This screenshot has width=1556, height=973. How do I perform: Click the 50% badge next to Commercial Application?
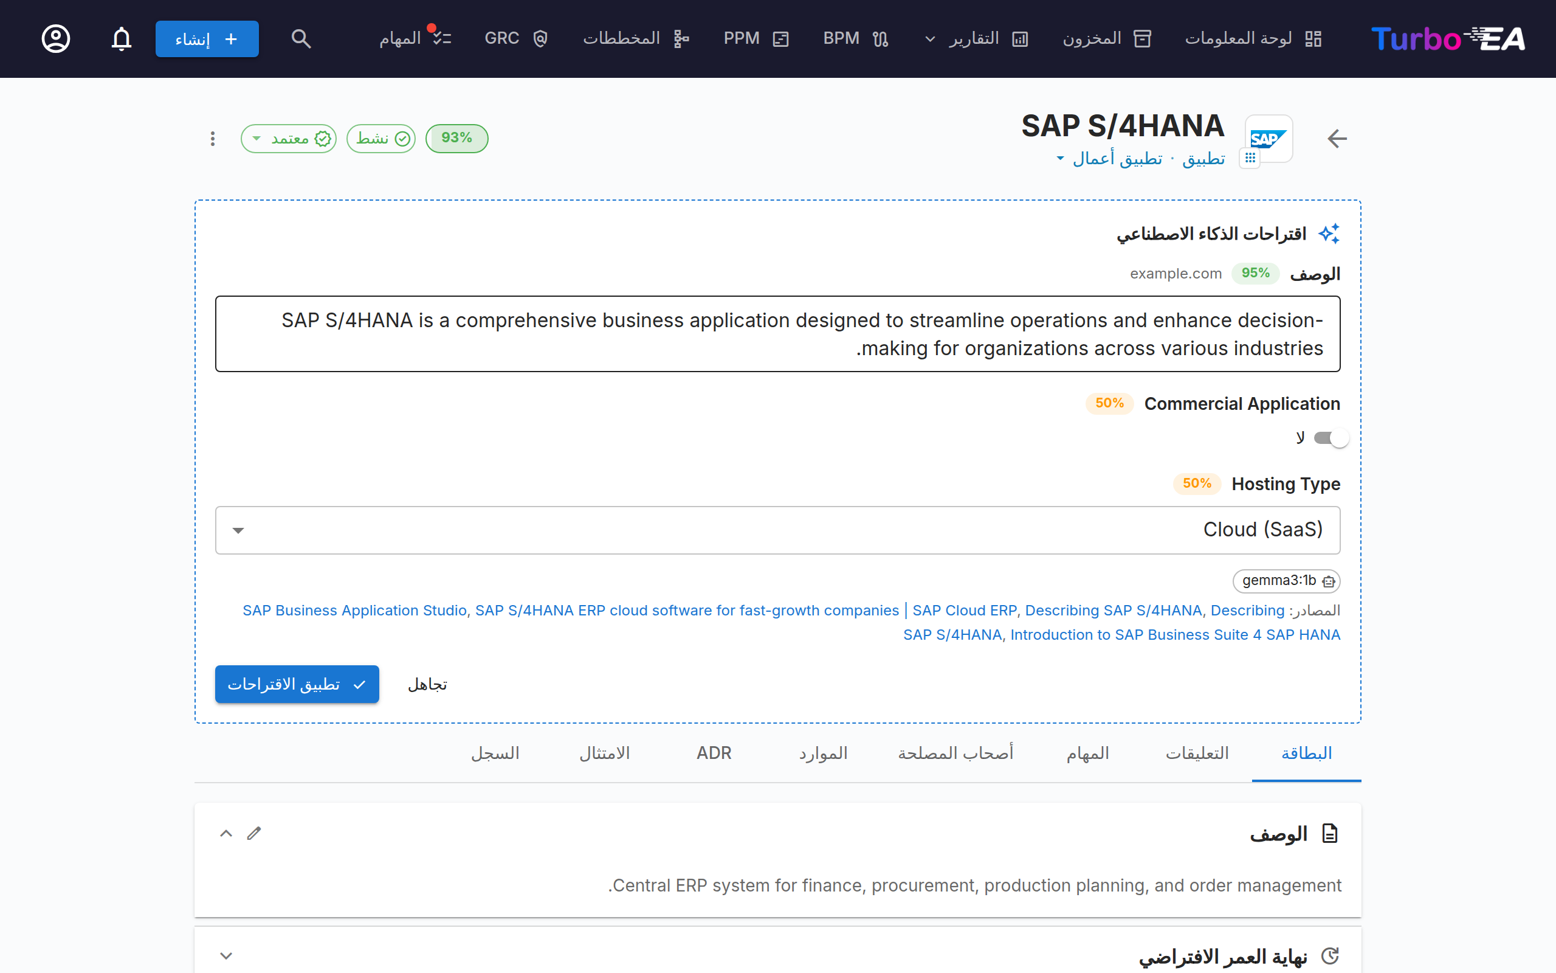coord(1110,403)
